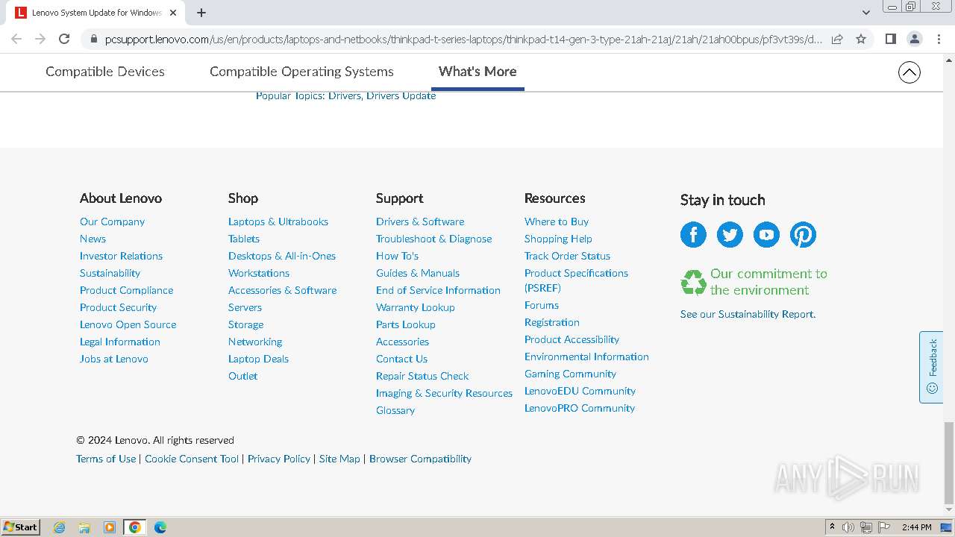
Task: Open the Site Map link
Action: click(x=339, y=459)
